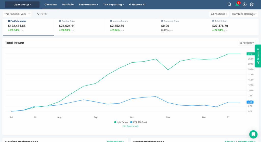Click the Filter button

click(x=42, y=14)
